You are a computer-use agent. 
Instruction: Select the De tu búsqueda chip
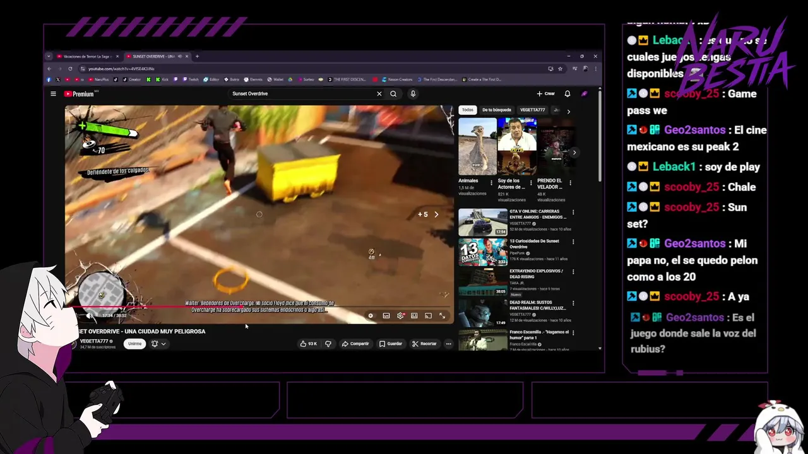[497, 110]
